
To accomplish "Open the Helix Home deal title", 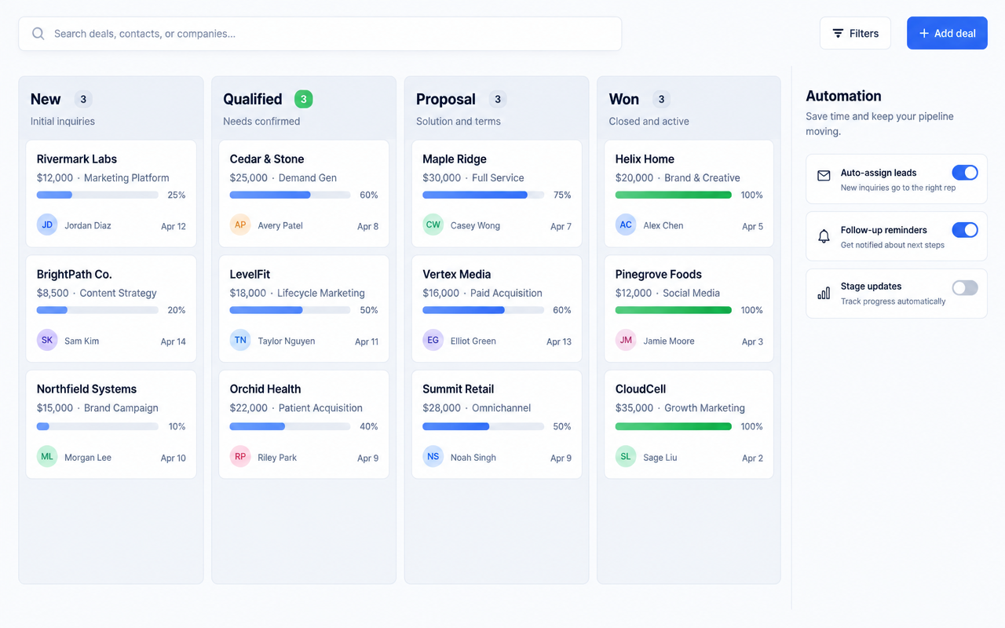I will pos(645,159).
